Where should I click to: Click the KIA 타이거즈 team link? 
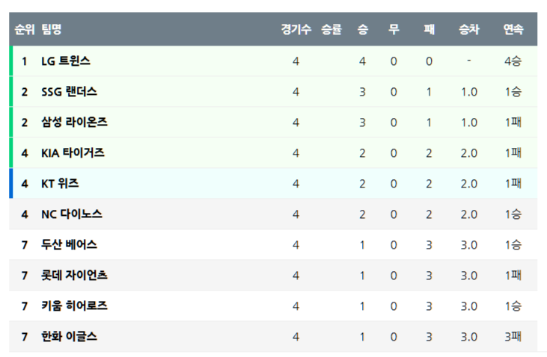[x=73, y=153]
